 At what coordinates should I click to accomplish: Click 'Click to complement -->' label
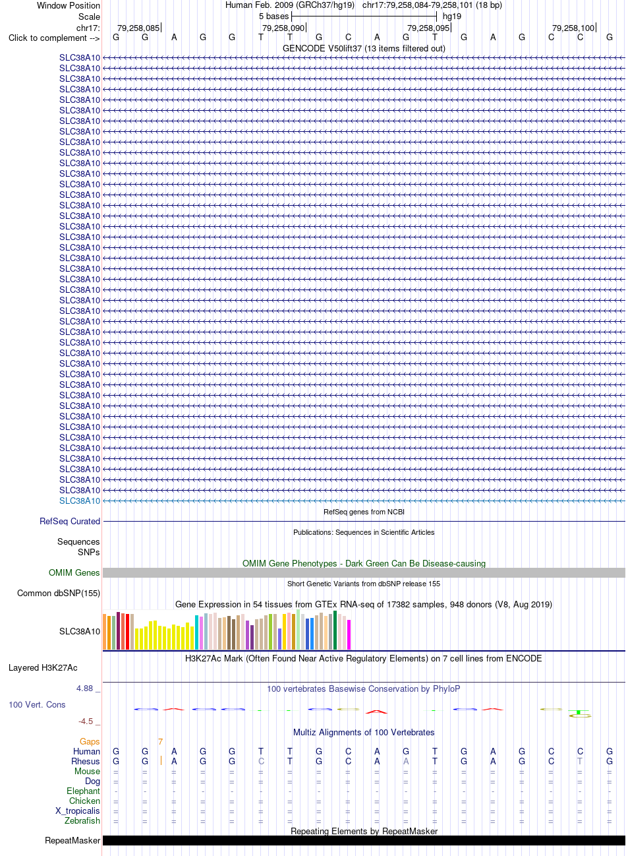click(54, 38)
